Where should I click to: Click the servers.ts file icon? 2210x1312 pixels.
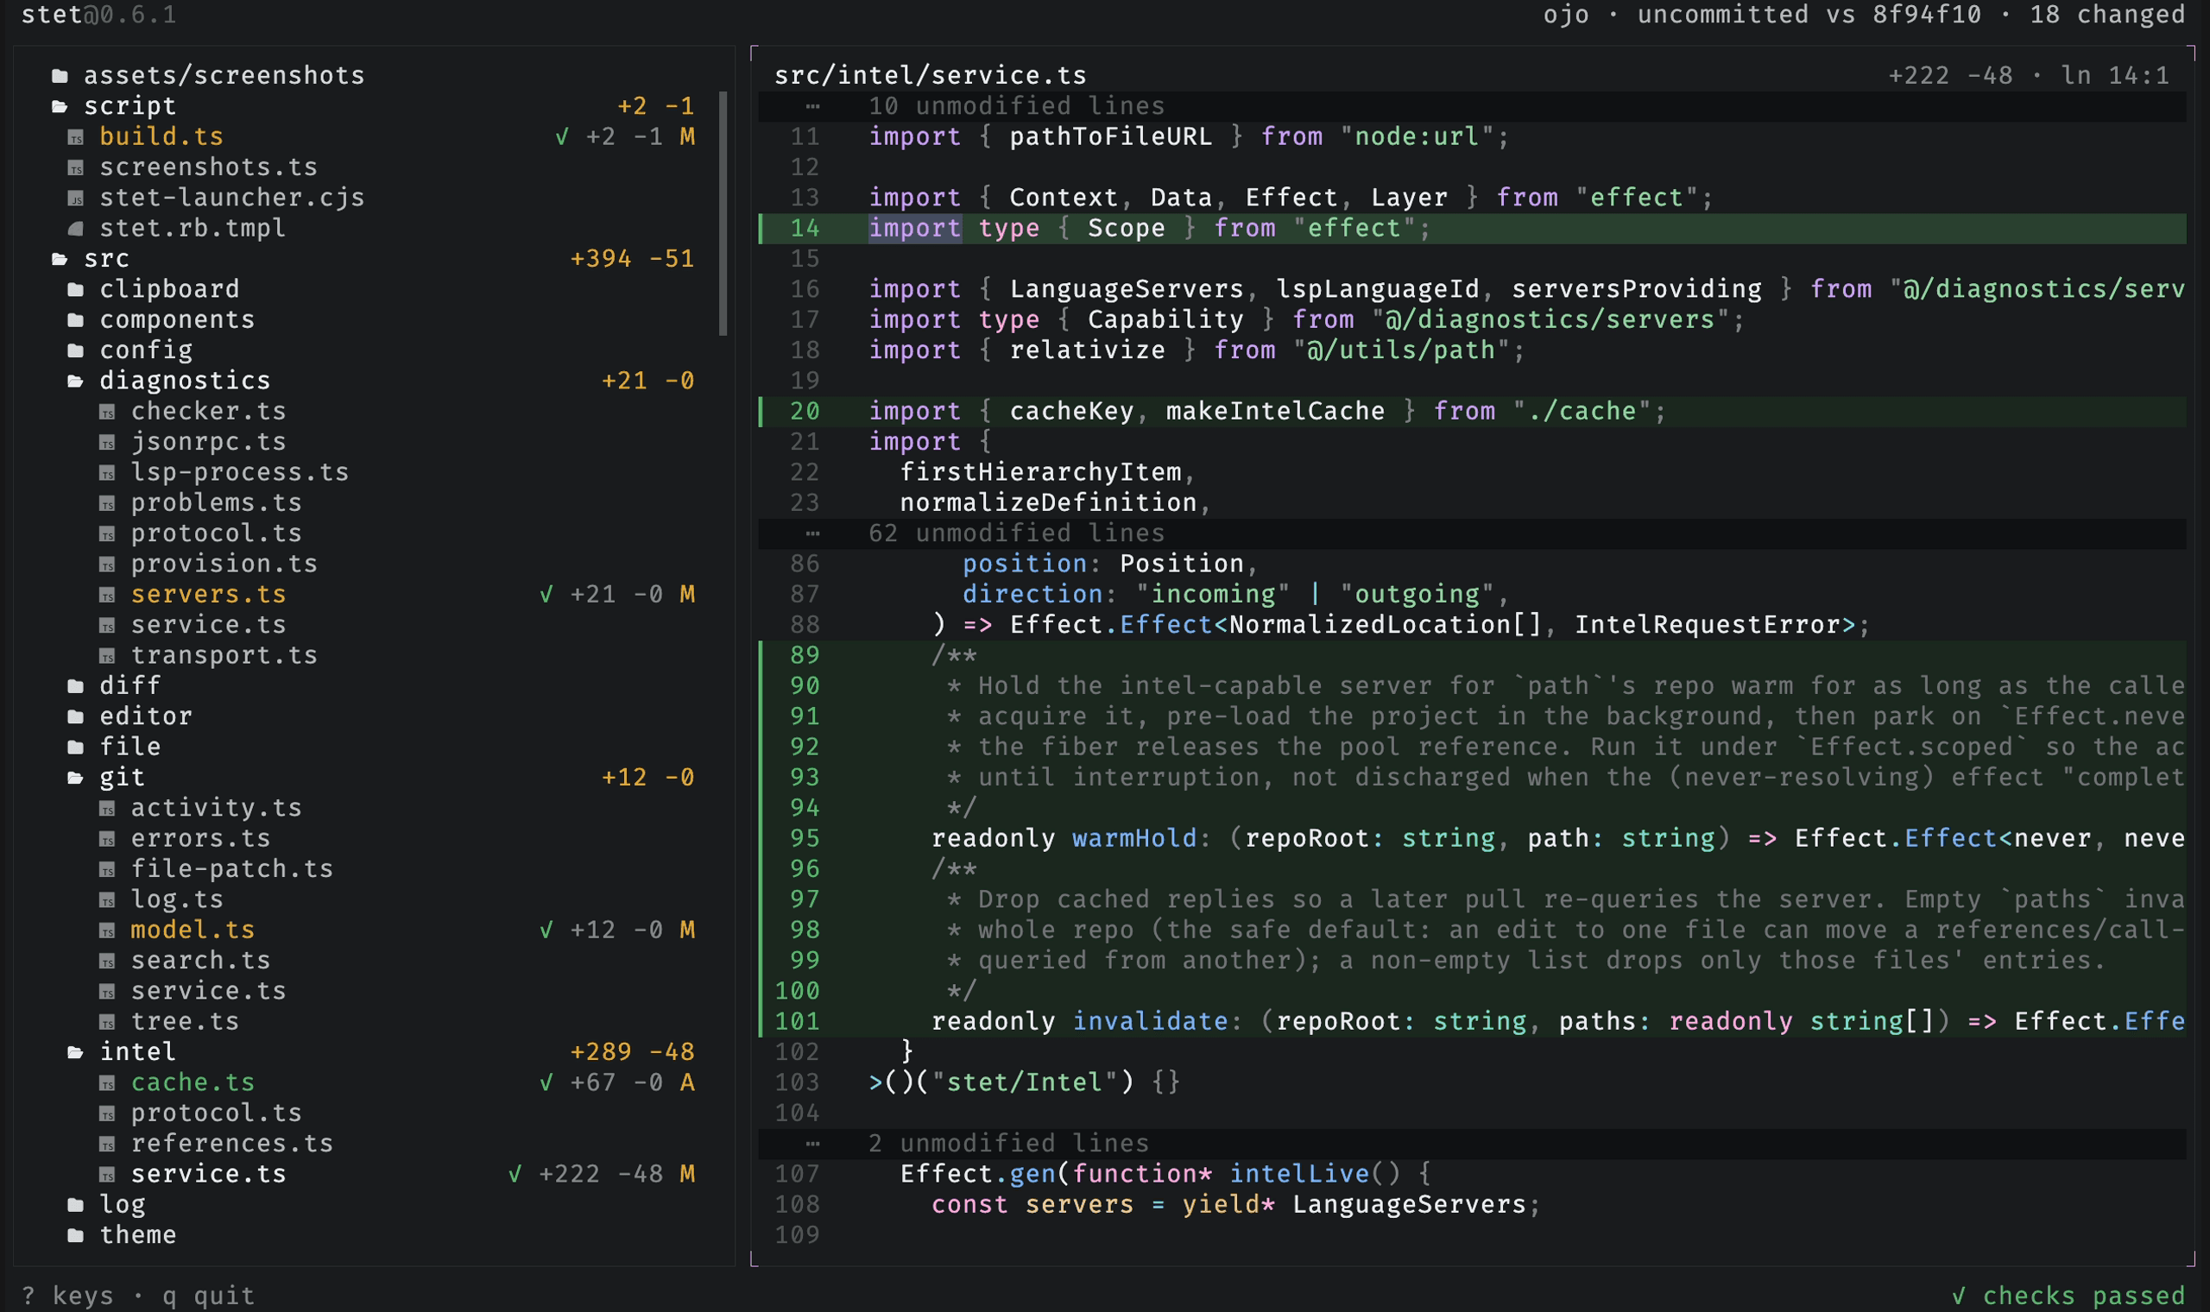pos(107,595)
